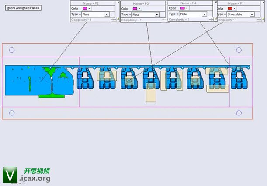
Task: Select the last dark-blue part at strip end
Action: (239, 78)
